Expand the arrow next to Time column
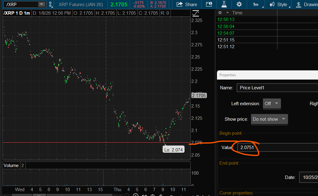 [227, 13]
